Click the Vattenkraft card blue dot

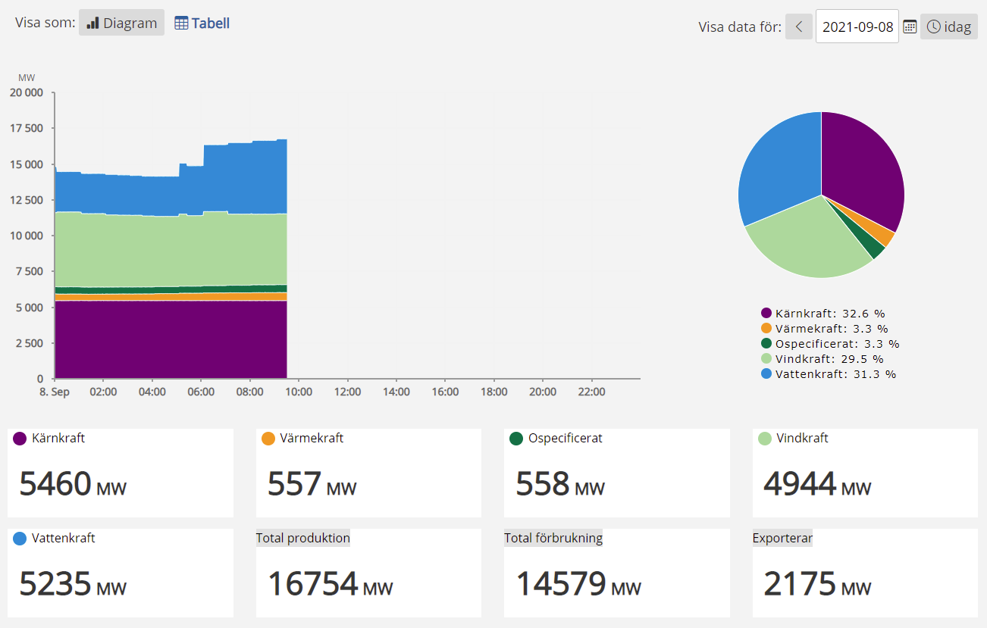pyautogui.click(x=20, y=539)
